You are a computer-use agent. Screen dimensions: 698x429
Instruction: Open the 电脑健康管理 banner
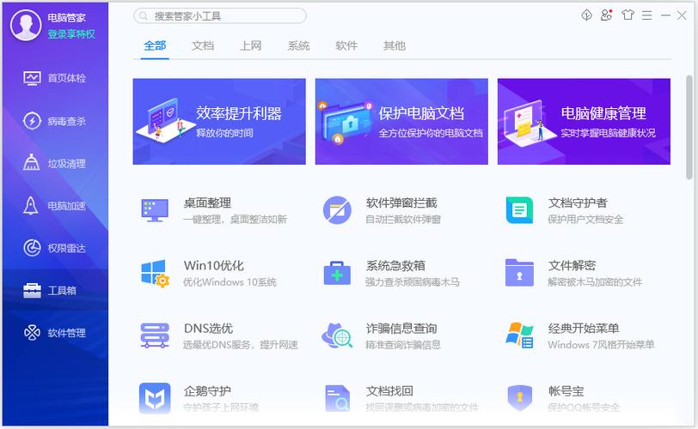[584, 121]
